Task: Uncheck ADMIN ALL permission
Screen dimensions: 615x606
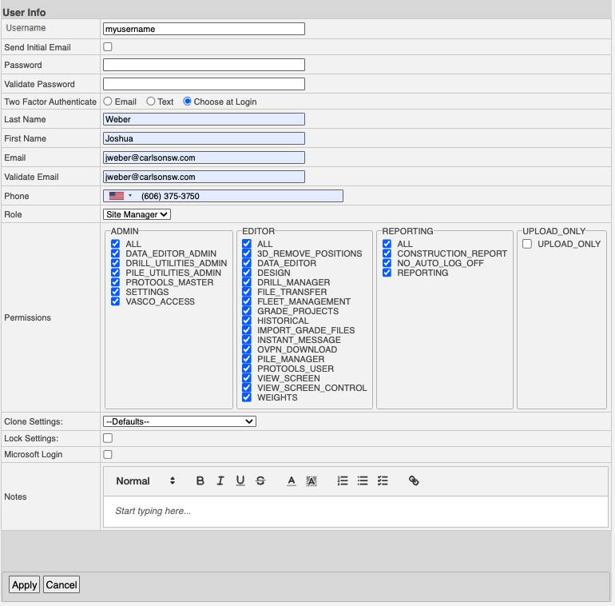Action: click(115, 244)
